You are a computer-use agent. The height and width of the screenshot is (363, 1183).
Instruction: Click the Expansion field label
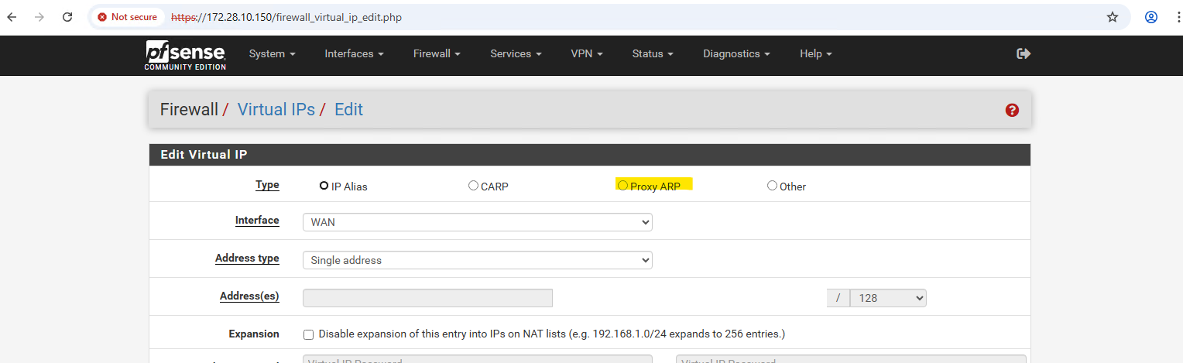tap(254, 334)
